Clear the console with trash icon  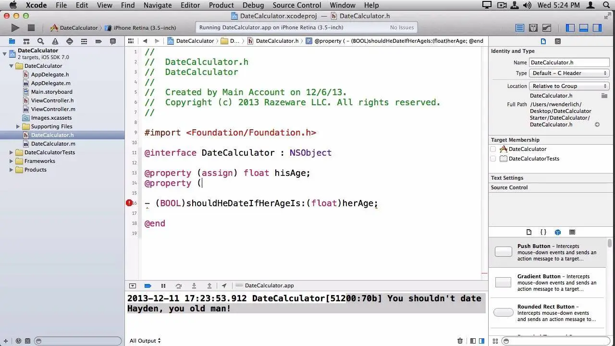tap(460, 341)
